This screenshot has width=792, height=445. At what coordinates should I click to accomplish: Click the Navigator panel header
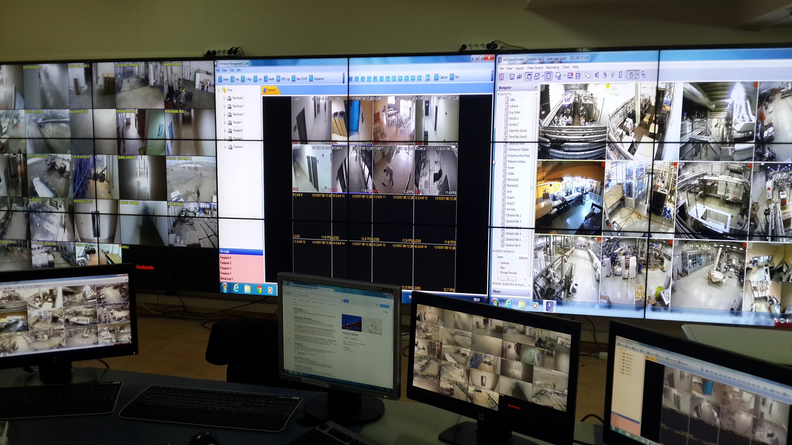click(516, 88)
